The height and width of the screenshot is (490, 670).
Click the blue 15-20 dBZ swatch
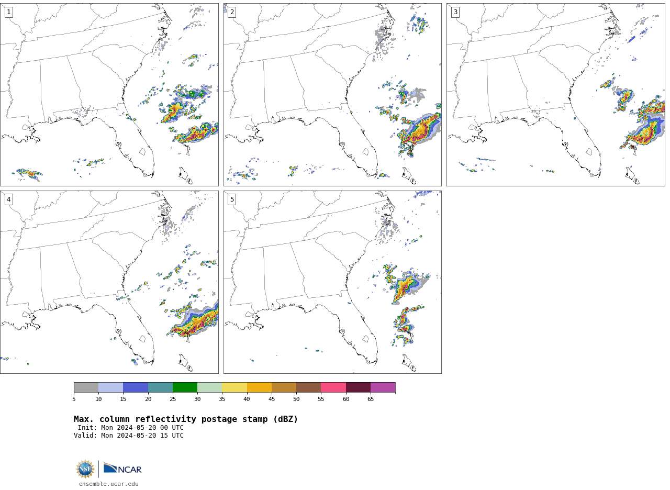pos(136,387)
